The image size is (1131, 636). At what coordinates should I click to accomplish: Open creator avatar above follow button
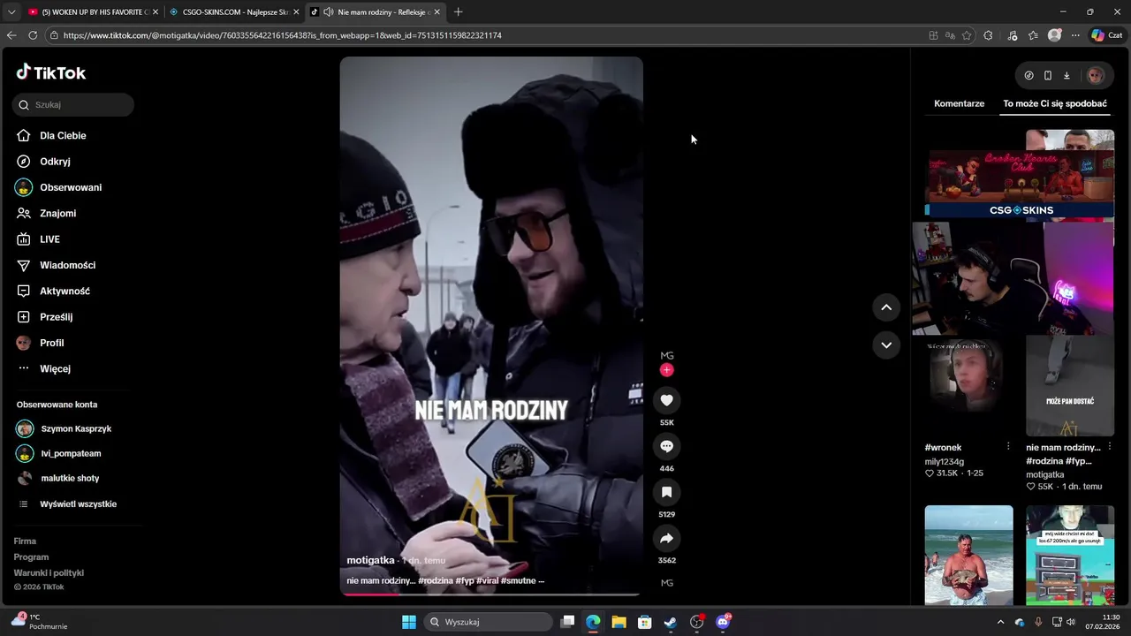tap(667, 355)
